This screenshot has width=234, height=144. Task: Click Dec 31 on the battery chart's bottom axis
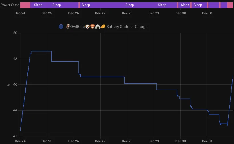[207, 141]
